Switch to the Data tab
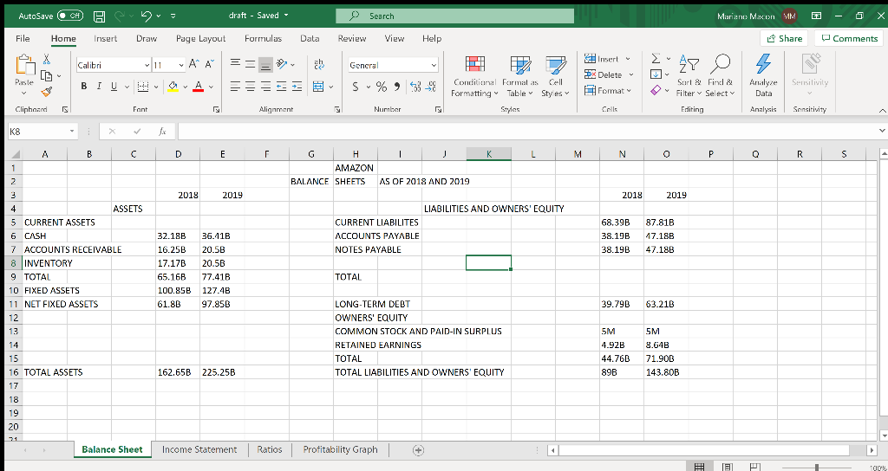The height and width of the screenshot is (471, 888). click(x=310, y=38)
